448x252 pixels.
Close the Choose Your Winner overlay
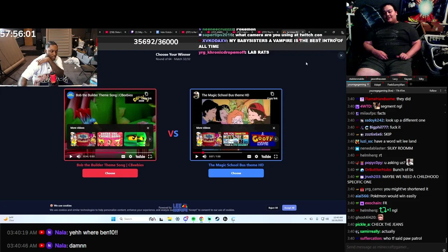point(341,55)
